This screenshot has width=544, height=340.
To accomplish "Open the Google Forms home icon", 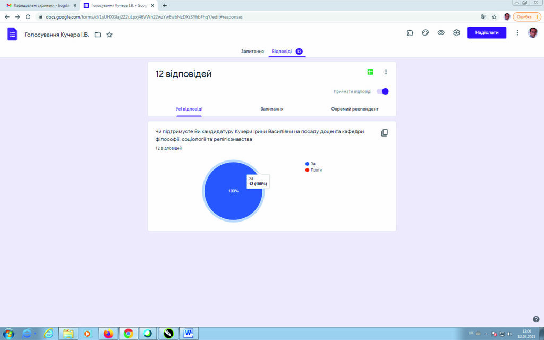I will coord(12,34).
